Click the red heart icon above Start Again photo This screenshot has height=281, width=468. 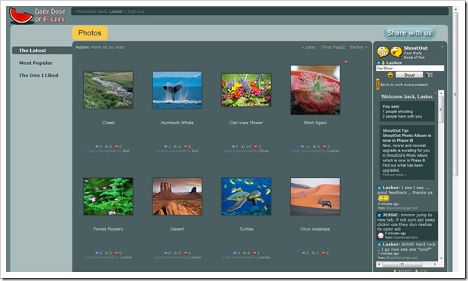pyautogui.click(x=346, y=63)
